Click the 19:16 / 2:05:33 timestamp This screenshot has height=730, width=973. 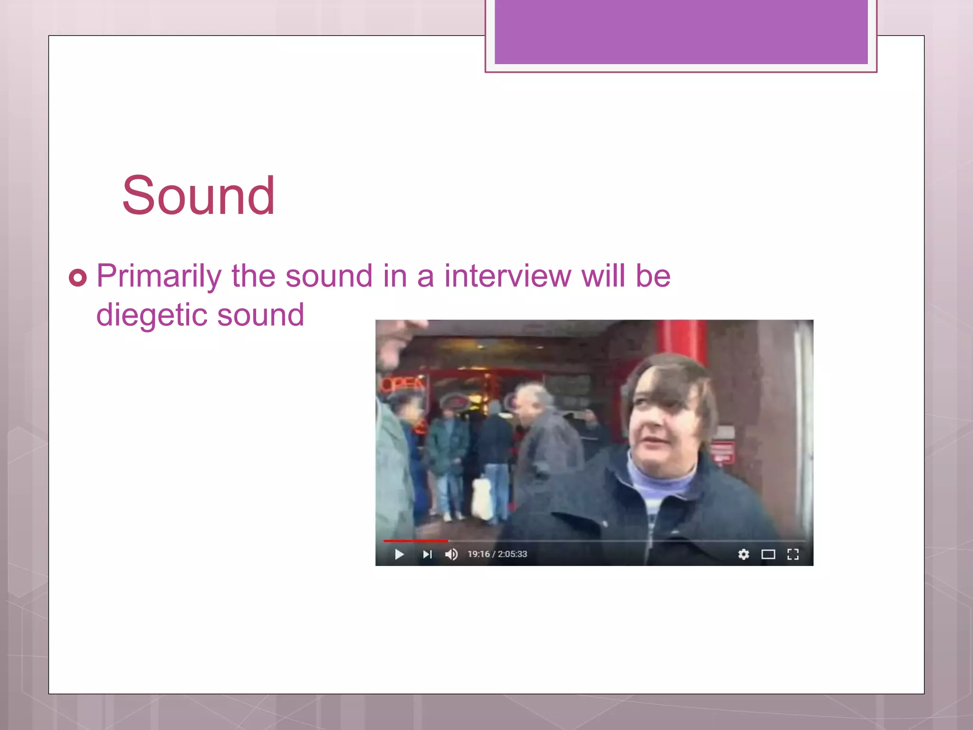click(497, 554)
